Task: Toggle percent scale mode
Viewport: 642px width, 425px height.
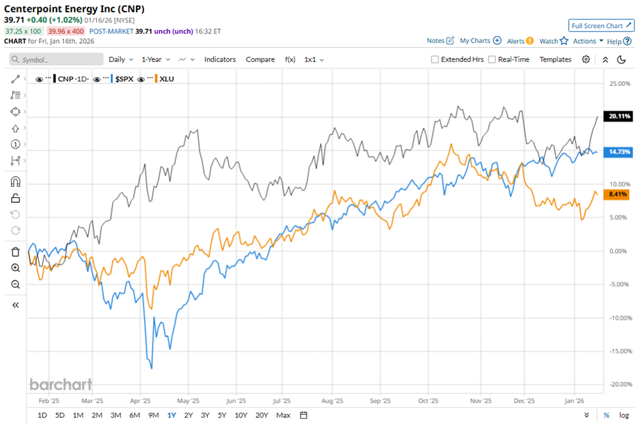Action: click(x=606, y=415)
